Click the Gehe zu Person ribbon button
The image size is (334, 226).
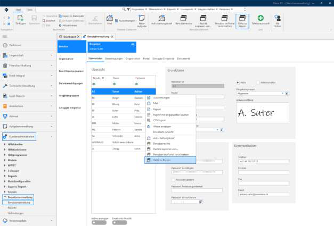click(x=242, y=21)
